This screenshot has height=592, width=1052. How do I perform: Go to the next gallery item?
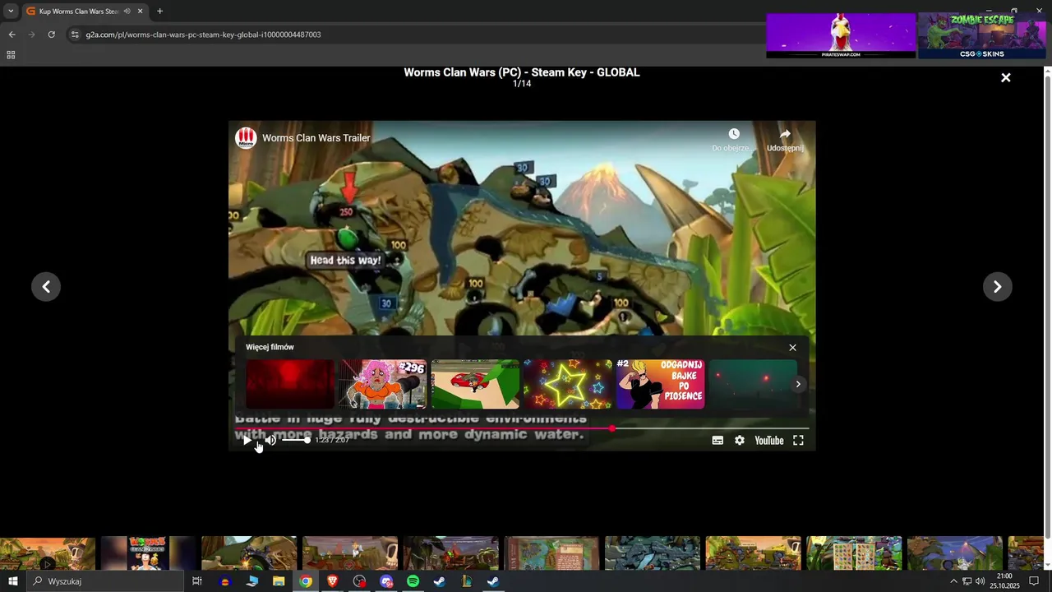tap(997, 287)
